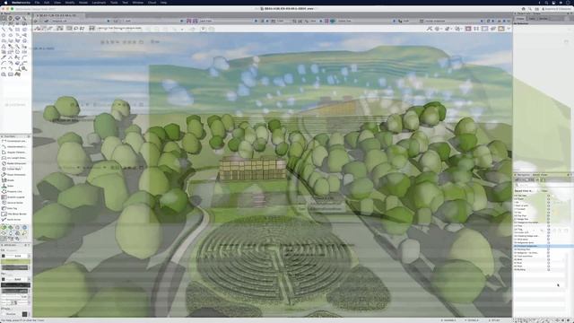Open the Cloud menu
This screenshot has height=323, width=574.
click(x=152, y=2)
